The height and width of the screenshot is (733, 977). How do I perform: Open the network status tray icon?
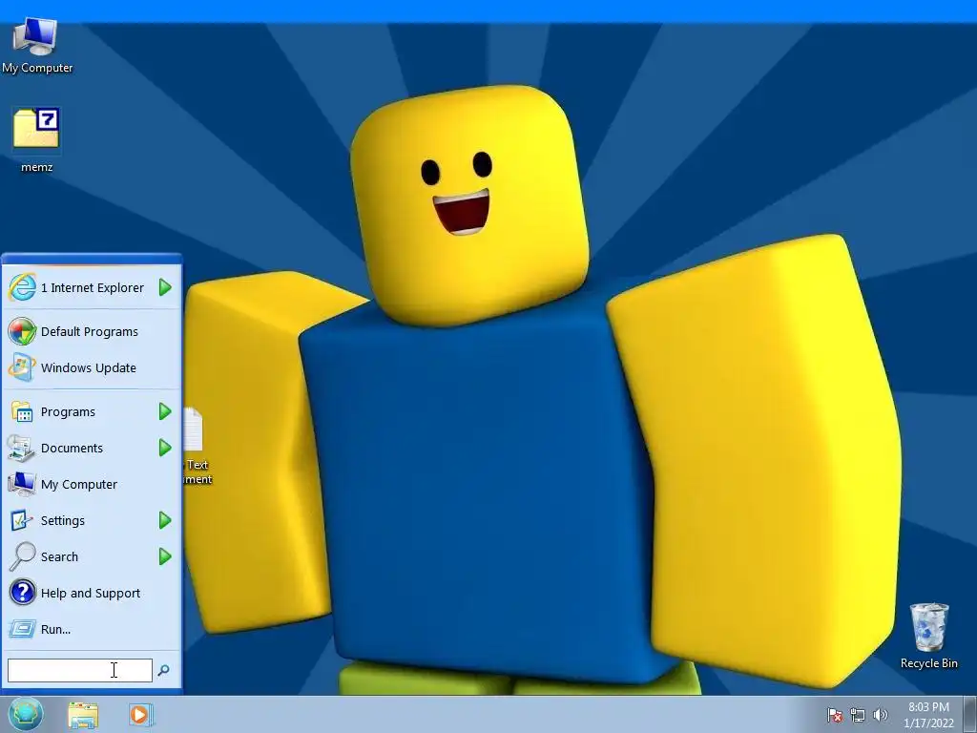coord(858,715)
